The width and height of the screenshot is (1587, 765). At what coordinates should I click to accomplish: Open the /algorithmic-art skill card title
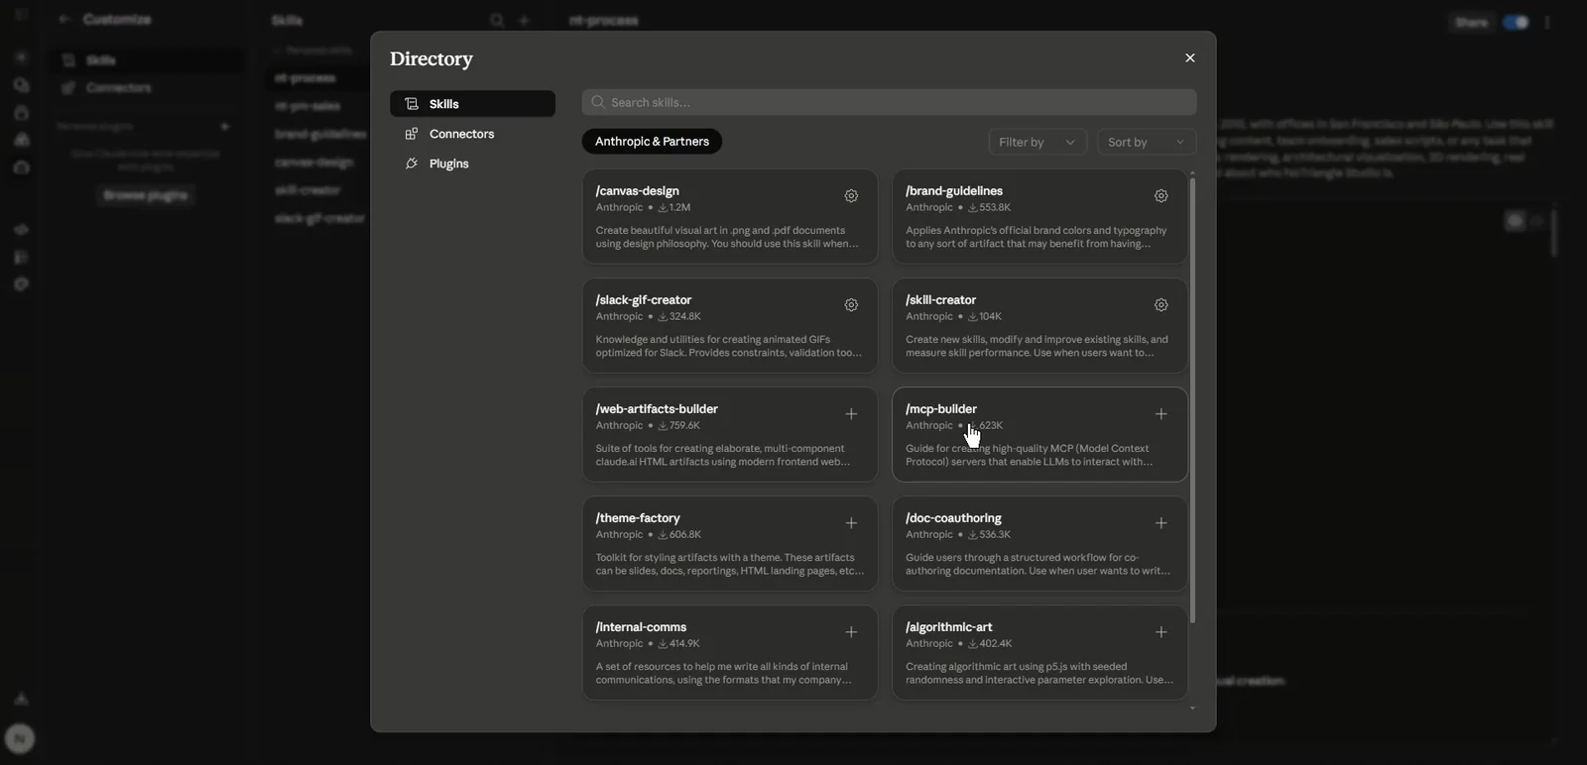(x=949, y=627)
